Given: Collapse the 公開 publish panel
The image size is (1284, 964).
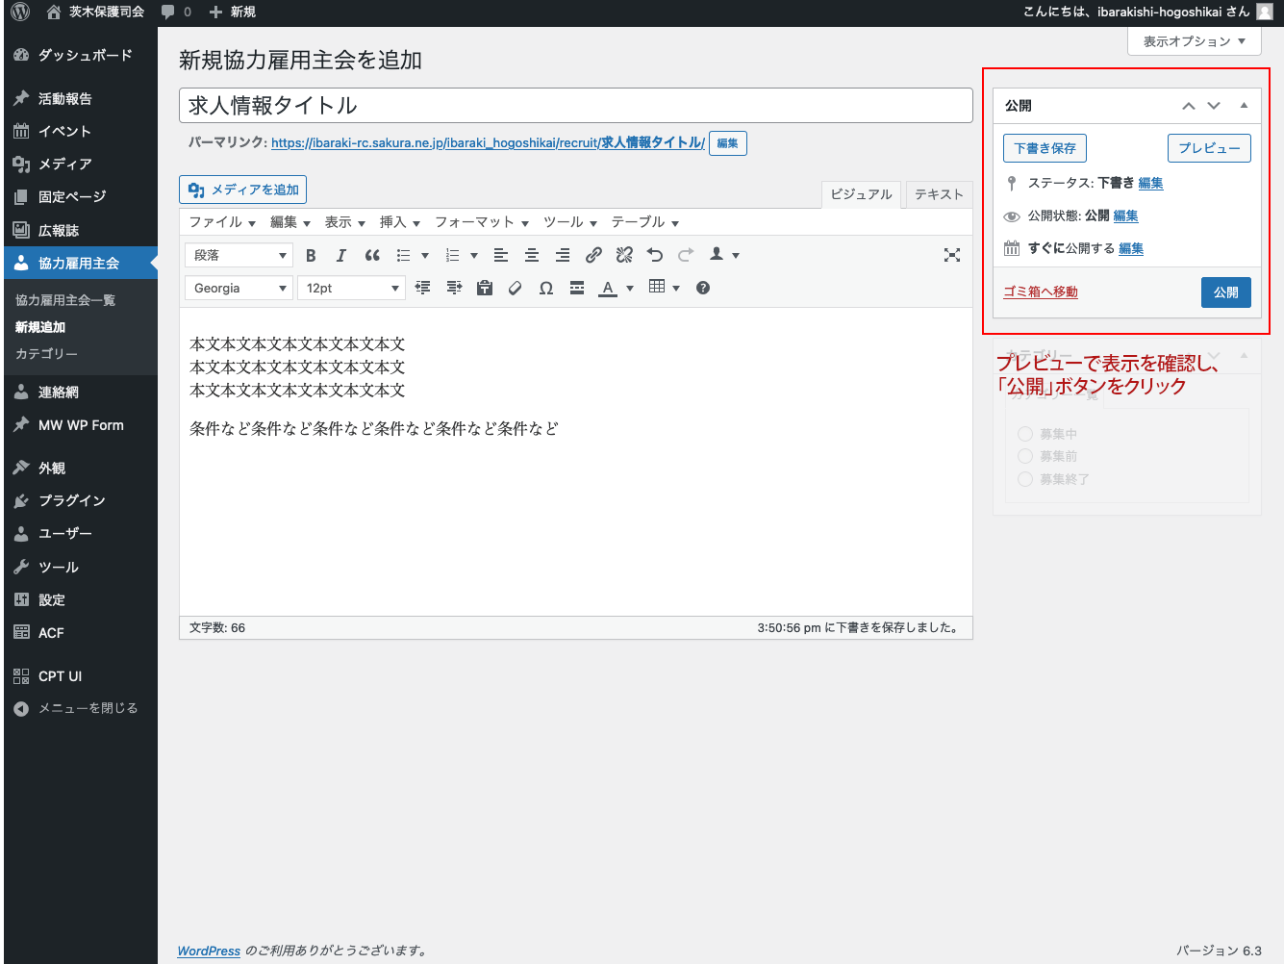Looking at the screenshot, I should click(1244, 105).
